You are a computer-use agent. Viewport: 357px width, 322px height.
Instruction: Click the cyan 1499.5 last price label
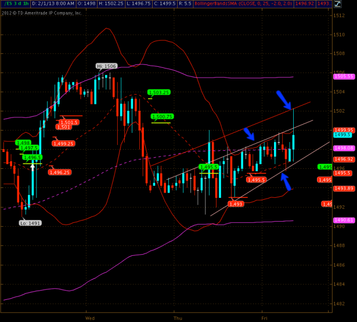[341, 135]
